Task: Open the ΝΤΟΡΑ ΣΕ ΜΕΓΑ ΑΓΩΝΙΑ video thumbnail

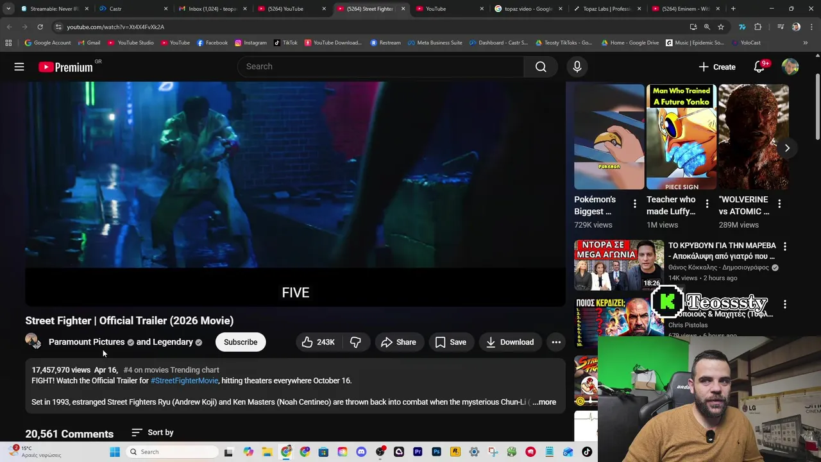Action: (619, 265)
